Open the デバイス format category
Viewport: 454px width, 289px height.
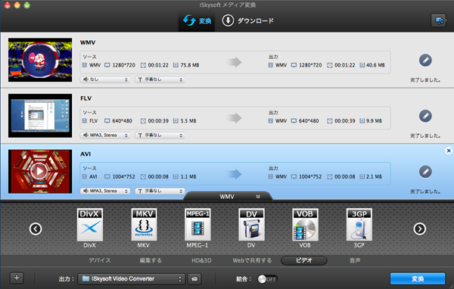pos(99,260)
